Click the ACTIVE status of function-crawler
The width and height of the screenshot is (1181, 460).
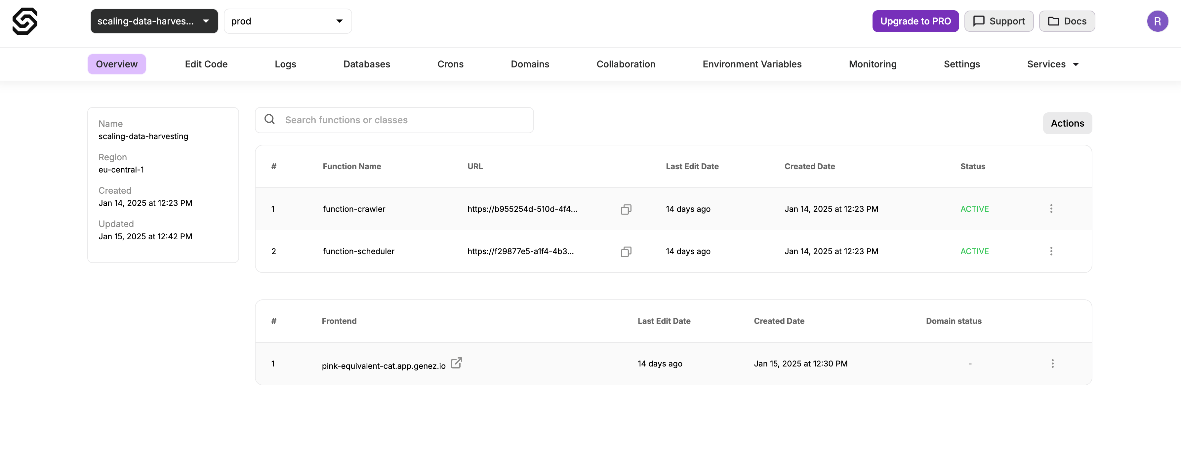tap(974, 209)
